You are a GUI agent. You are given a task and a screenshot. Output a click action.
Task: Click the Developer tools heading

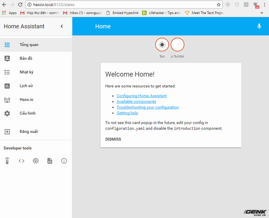tap(18, 148)
